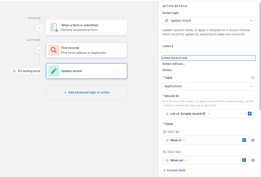Expand the 'Move in' token dropdown
The height and width of the screenshot is (177, 261).
click(184, 140)
